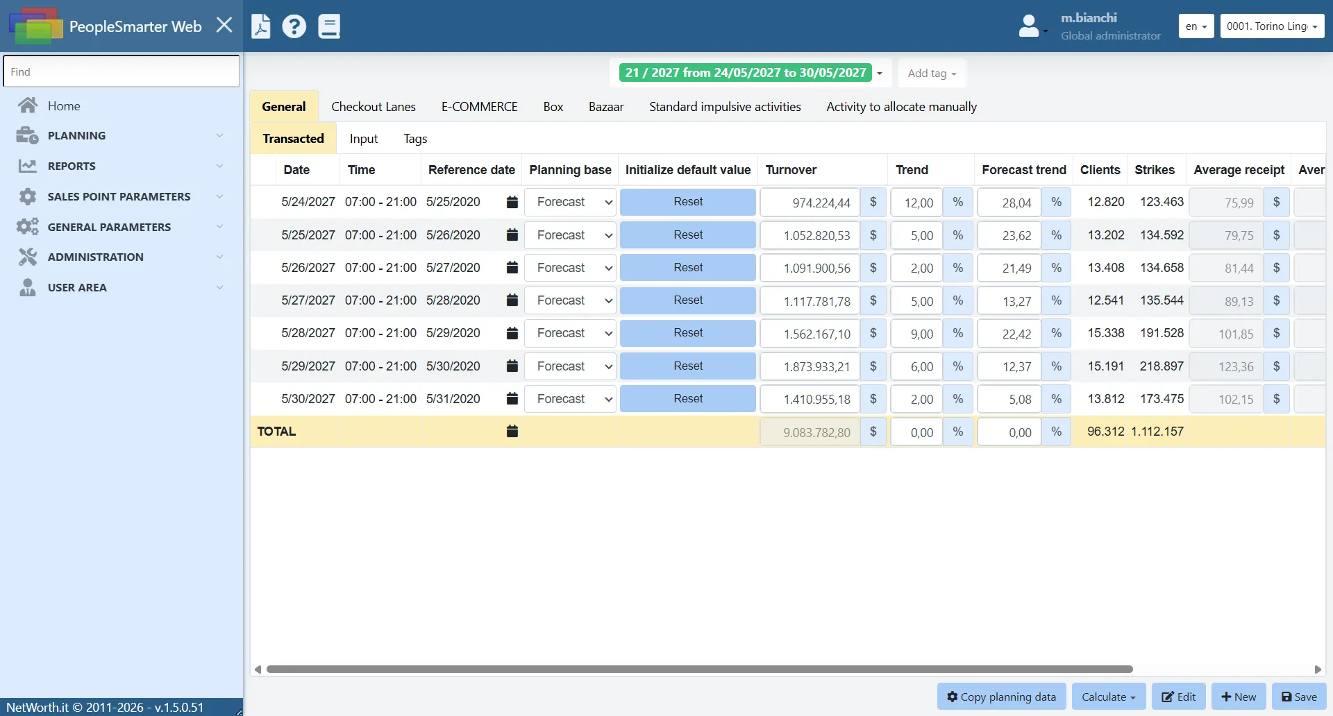Click Reset for the 5/26/2027 row
Viewport: 1333px width, 716px height.
pos(688,268)
